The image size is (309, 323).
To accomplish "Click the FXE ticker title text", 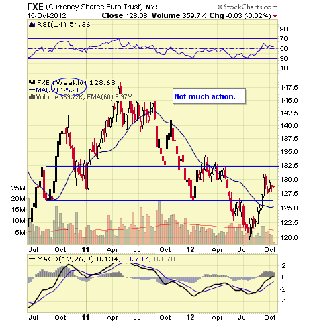I will pos(35,7).
